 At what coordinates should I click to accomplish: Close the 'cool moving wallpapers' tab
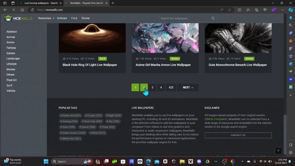(x=60, y=3)
